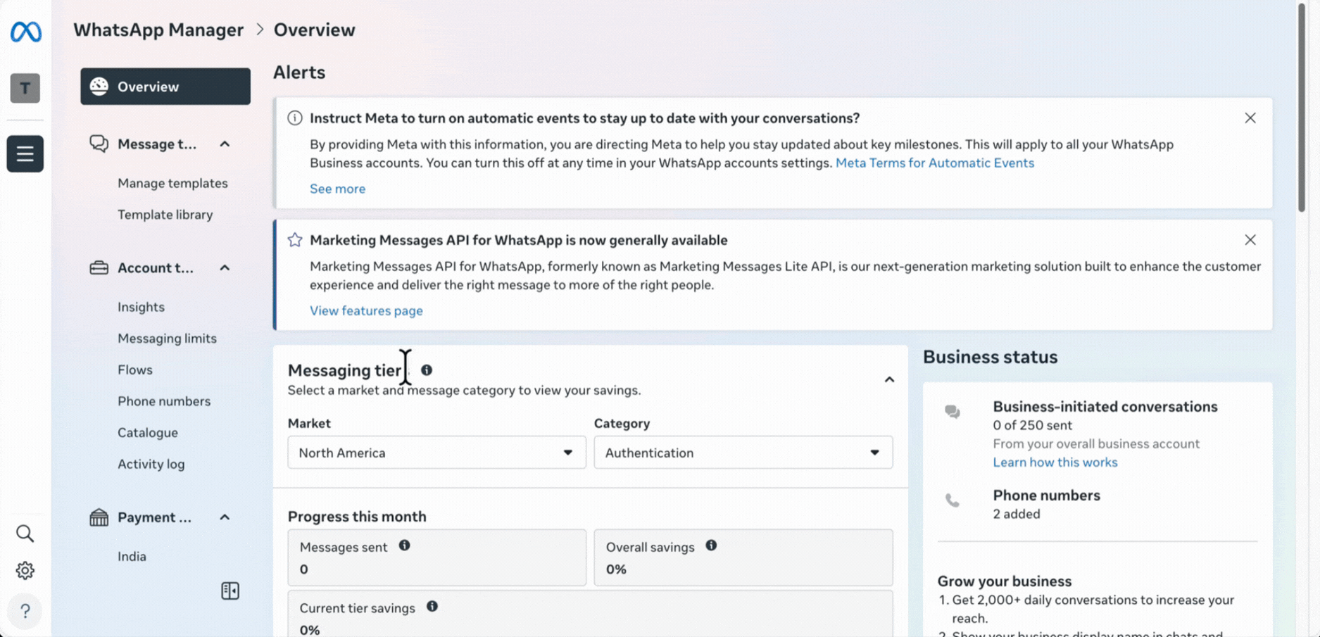Click the Messages sent info icon

405,545
